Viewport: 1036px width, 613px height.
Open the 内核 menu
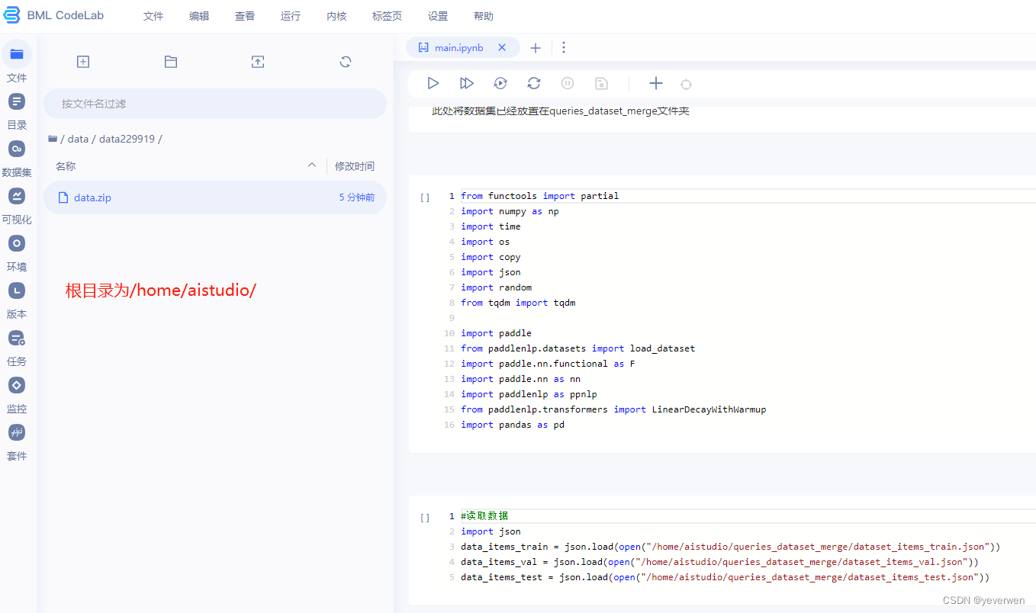pos(336,16)
